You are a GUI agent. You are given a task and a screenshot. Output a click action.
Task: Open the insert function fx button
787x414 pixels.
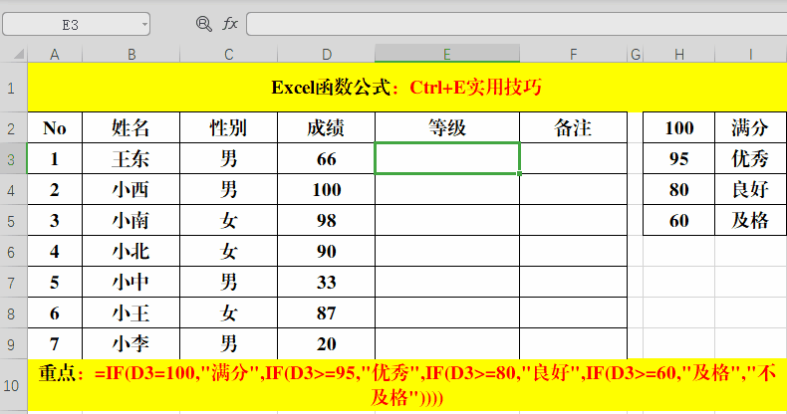230,24
